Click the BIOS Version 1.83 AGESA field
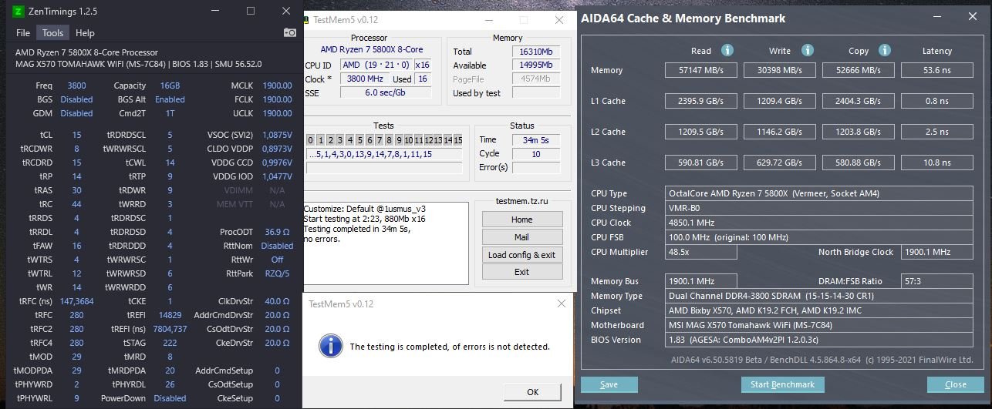992x409 pixels. (x=820, y=340)
